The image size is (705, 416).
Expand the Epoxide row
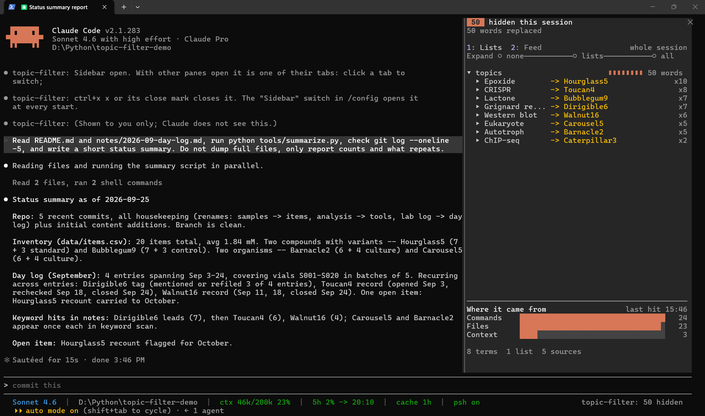click(x=478, y=81)
